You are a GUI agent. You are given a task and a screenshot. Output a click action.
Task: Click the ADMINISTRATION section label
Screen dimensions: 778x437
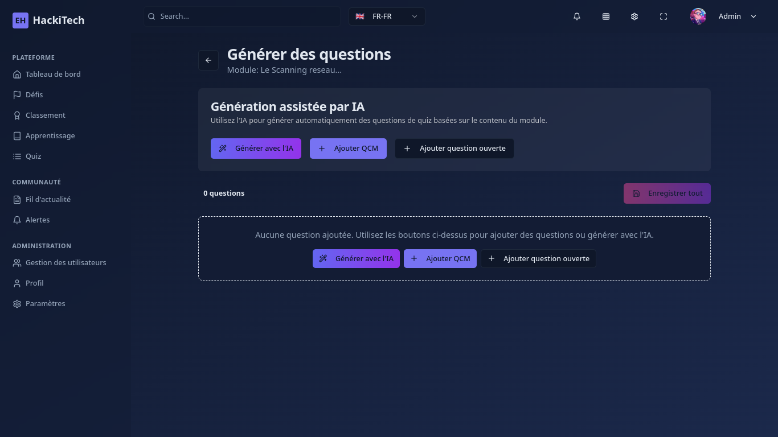pyautogui.click(x=42, y=246)
